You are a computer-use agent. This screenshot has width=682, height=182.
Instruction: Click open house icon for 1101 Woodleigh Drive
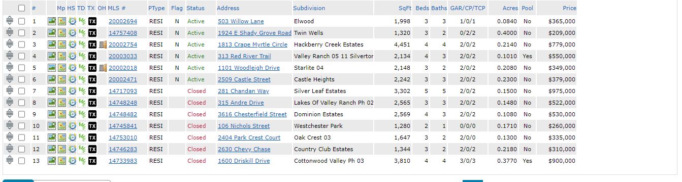[102, 68]
